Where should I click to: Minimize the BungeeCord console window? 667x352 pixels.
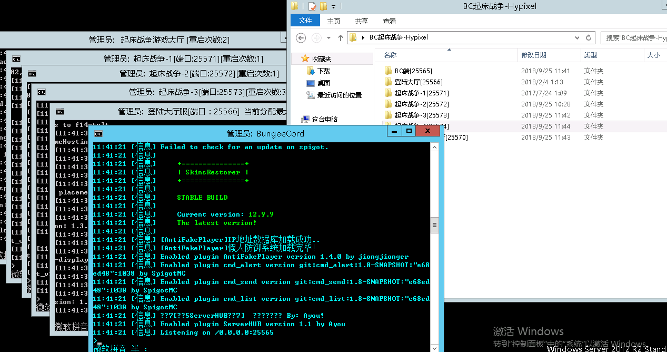point(394,131)
